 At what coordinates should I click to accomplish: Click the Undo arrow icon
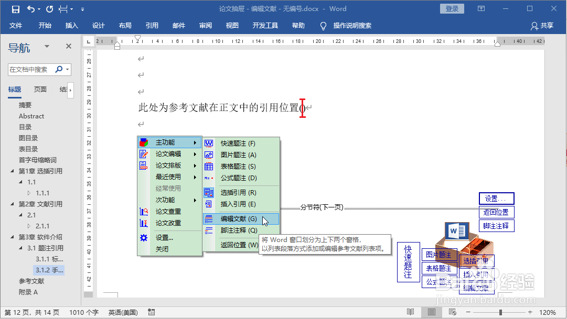[31, 9]
